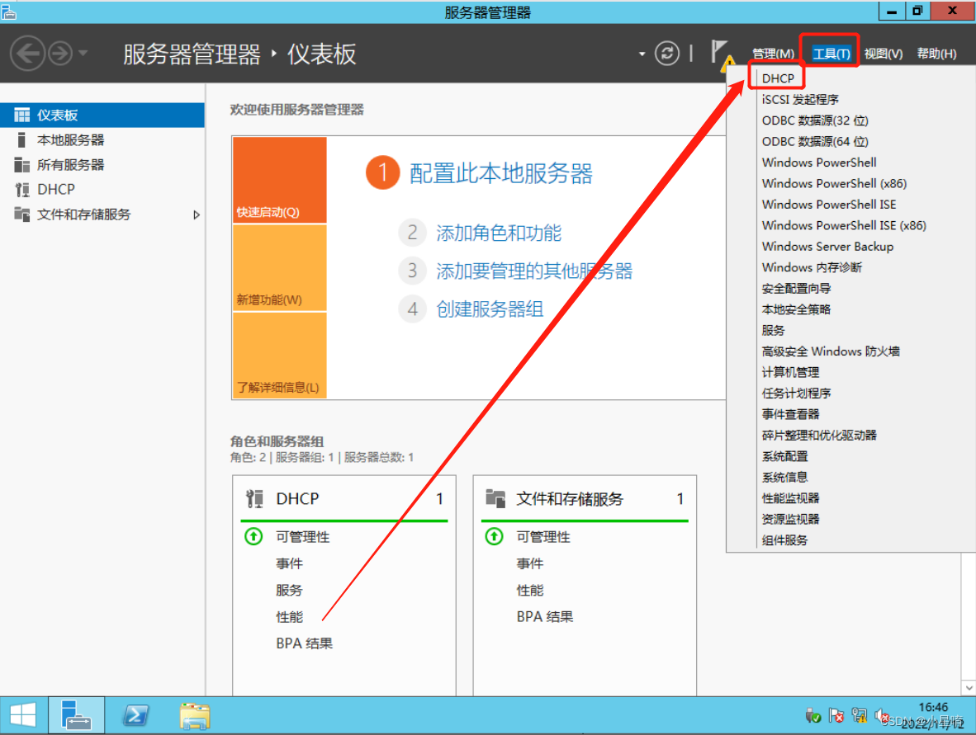Open Windows Server Backup menu entry
976x735 pixels.
827,247
